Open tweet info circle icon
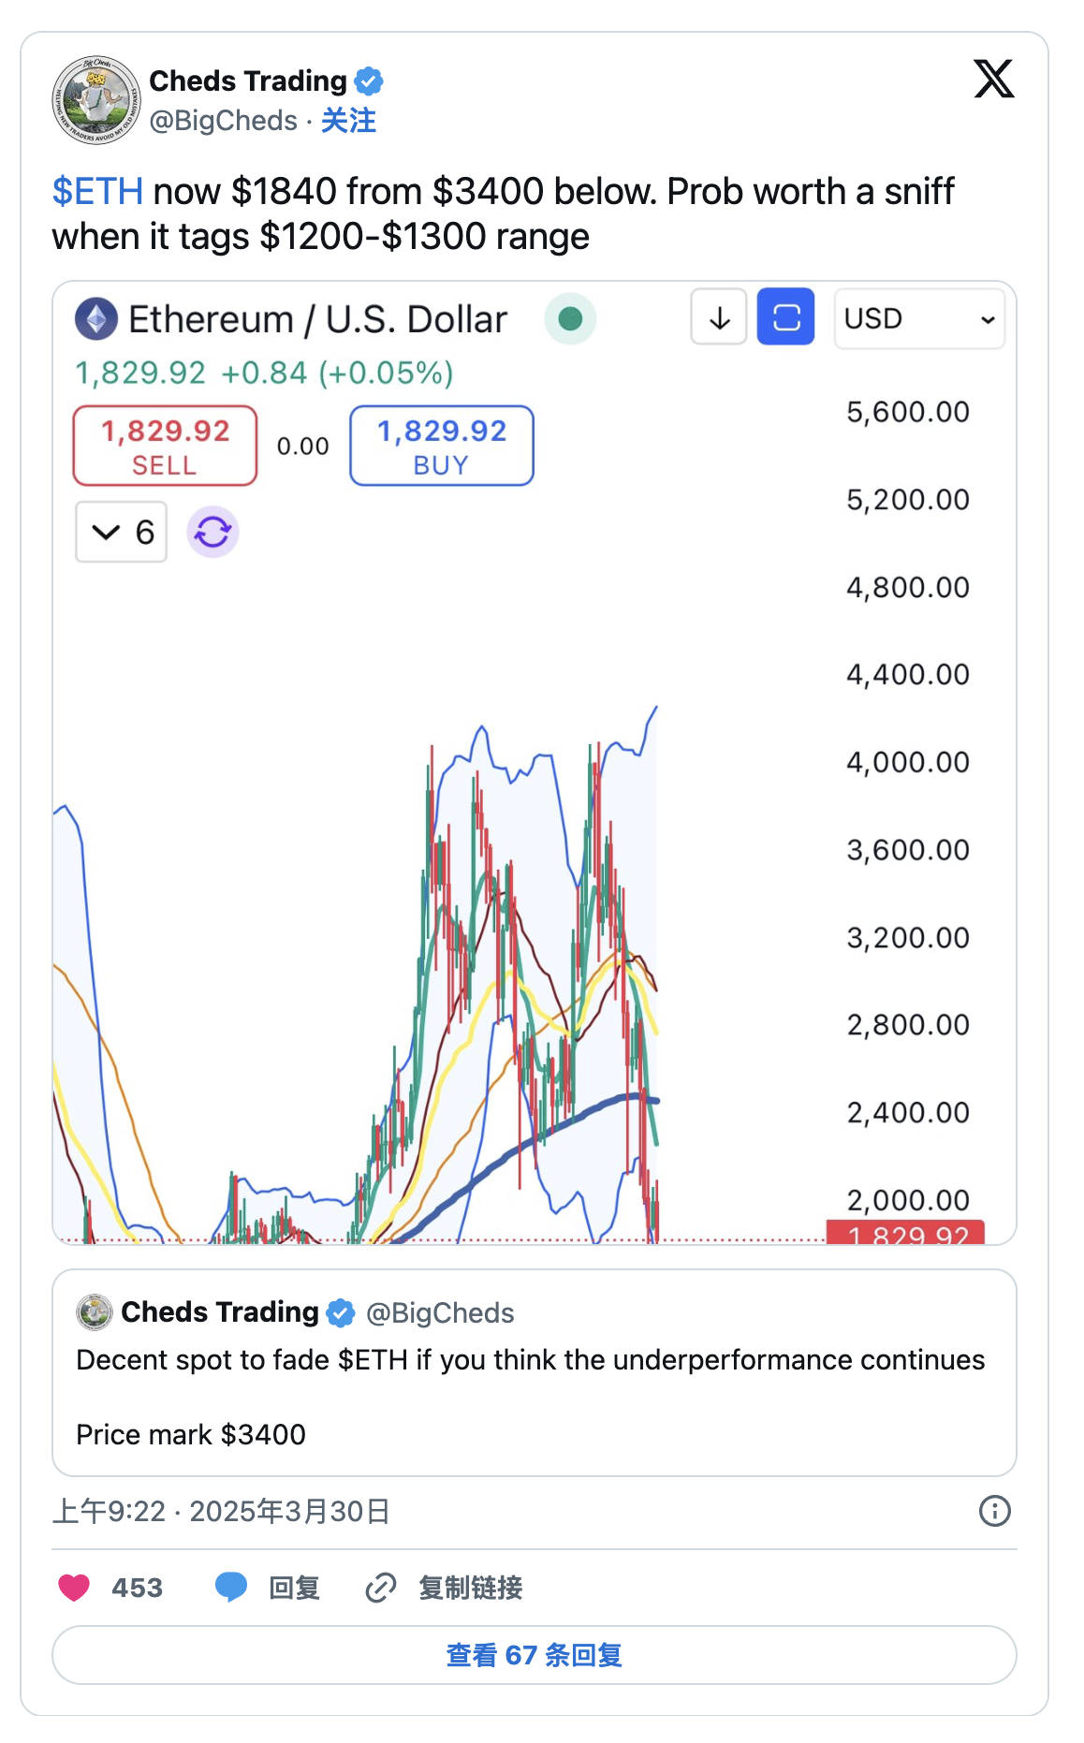 point(994,1511)
